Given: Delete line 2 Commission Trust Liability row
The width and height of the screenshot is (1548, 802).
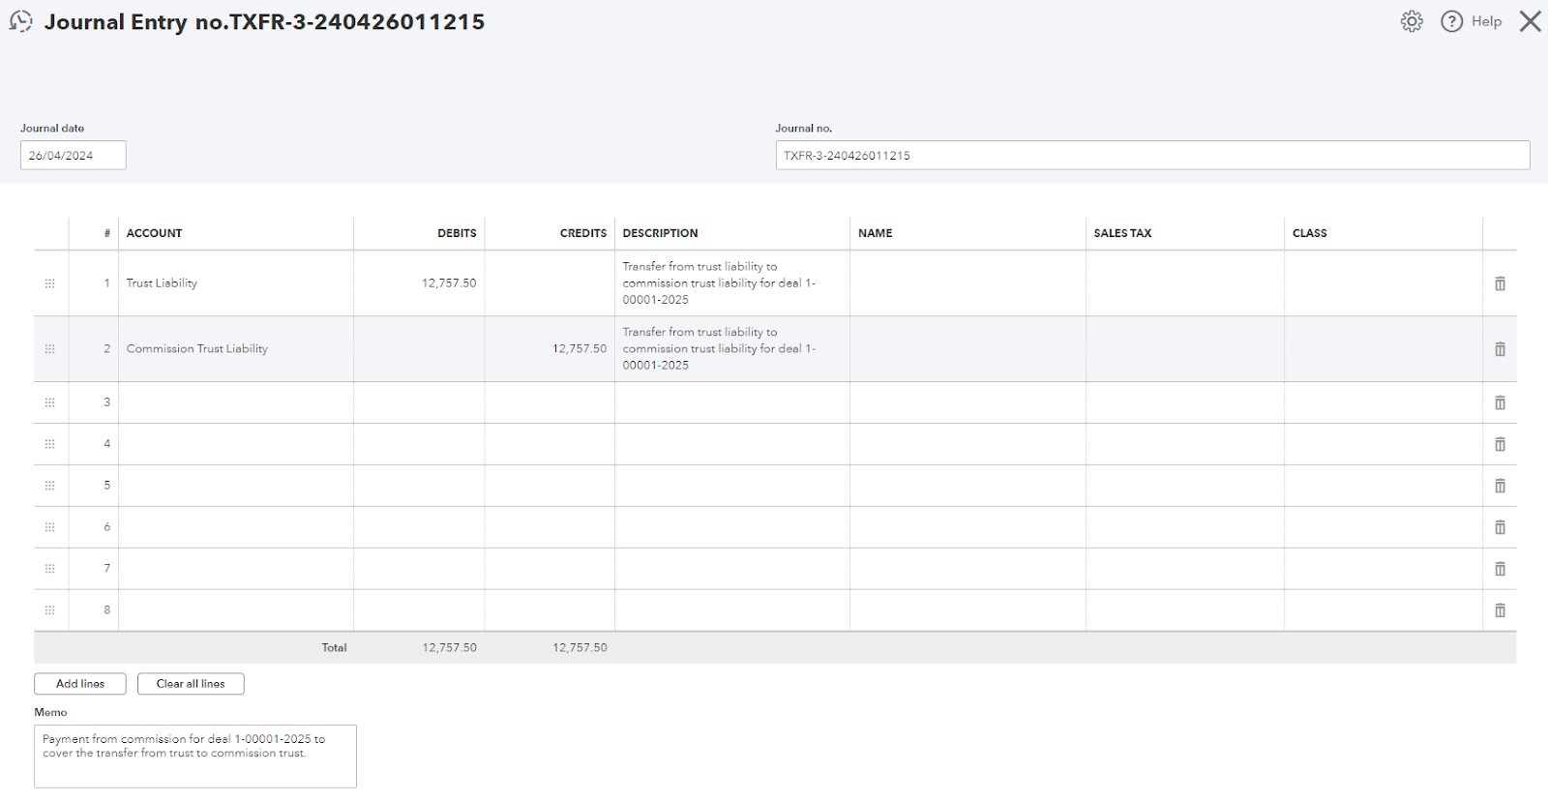Looking at the screenshot, I should (x=1500, y=349).
